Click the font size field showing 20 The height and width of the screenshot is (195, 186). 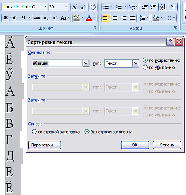[56, 7]
